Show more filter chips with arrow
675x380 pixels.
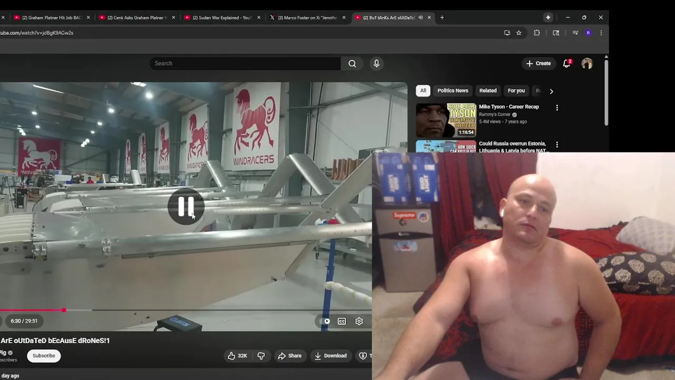(552, 91)
